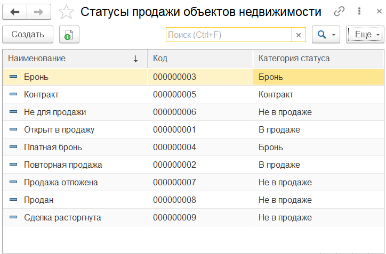The height and width of the screenshot is (254, 386).
Task: Clear search with the X icon
Action: (299, 35)
